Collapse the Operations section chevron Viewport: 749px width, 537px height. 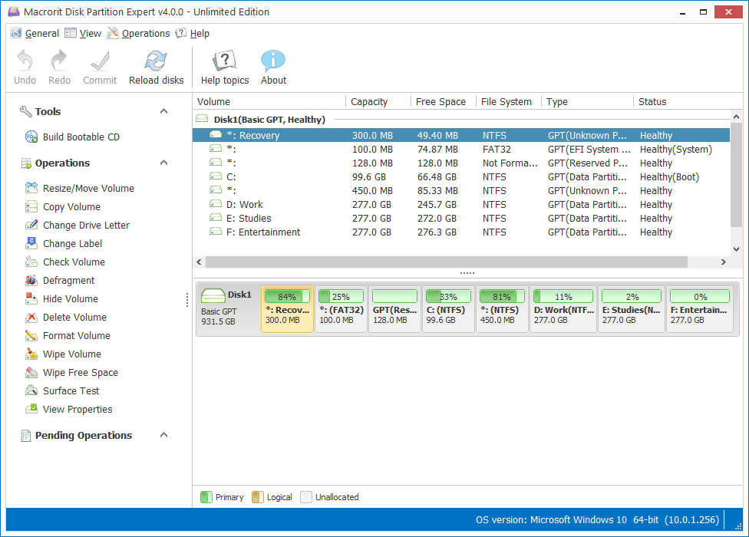point(164,163)
